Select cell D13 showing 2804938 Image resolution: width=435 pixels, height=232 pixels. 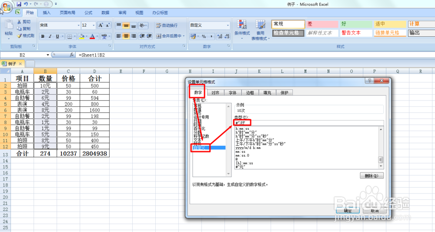point(94,154)
